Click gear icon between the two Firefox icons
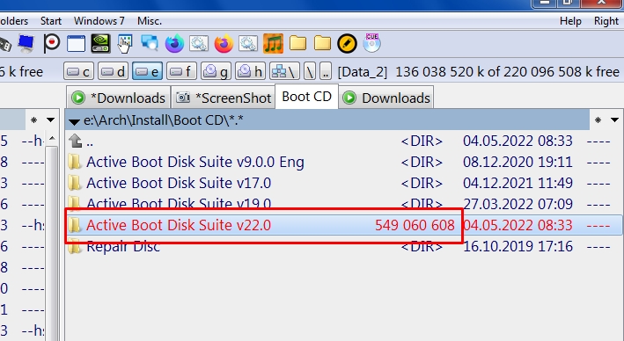Viewport: 624px width, 341px height. pyautogui.click(x=199, y=43)
